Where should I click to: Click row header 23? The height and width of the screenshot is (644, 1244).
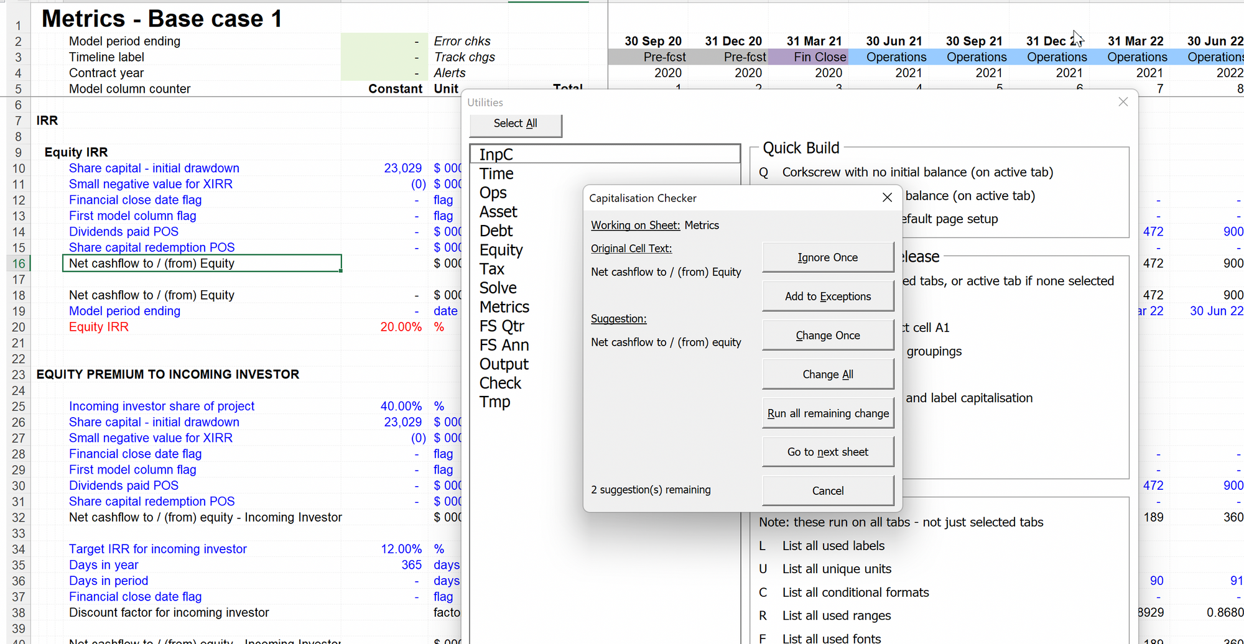(19, 375)
